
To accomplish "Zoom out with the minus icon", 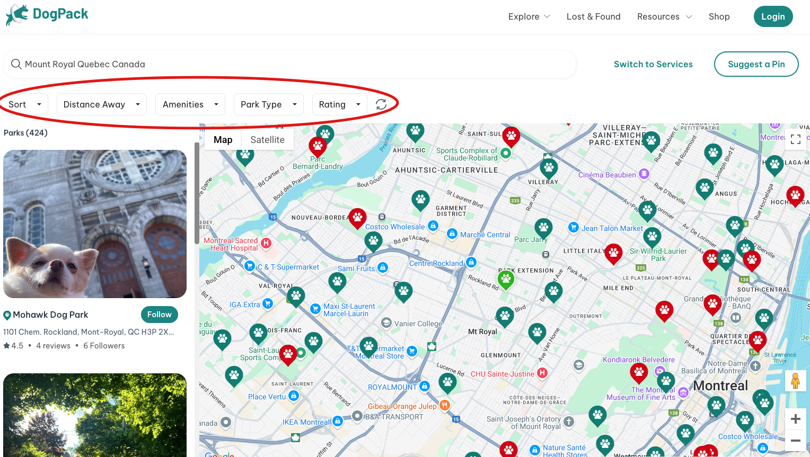I will click(x=796, y=440).
